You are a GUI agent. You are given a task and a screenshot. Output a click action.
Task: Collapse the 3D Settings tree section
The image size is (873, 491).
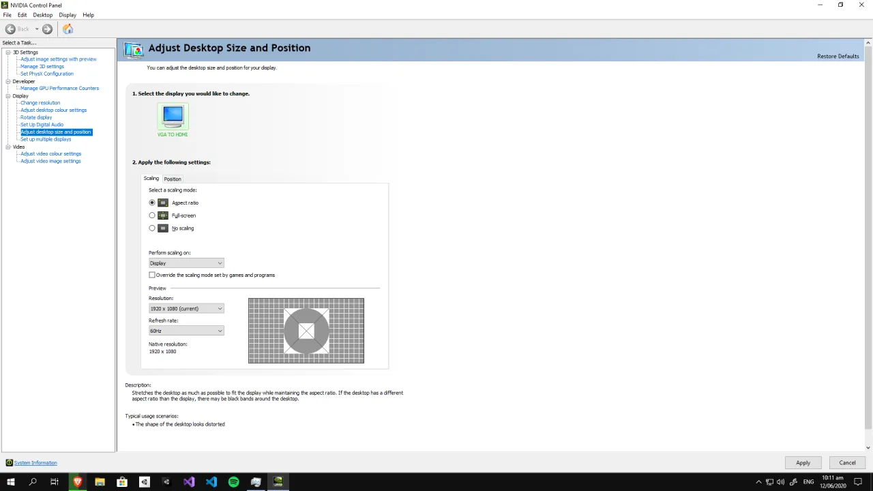pos(9,52)
